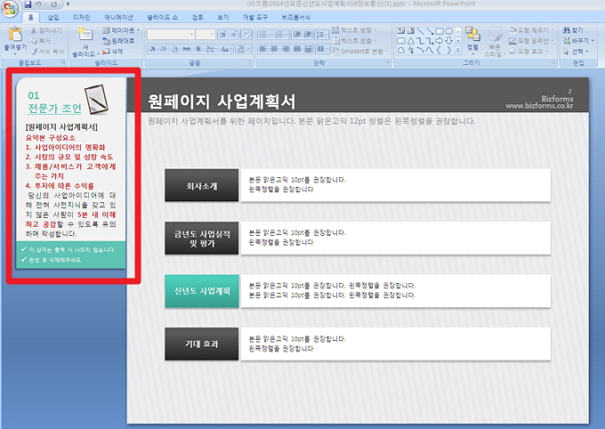Click the 서식 복사 format painter button
The image size is (605, 429).
(x=47, y=51)
